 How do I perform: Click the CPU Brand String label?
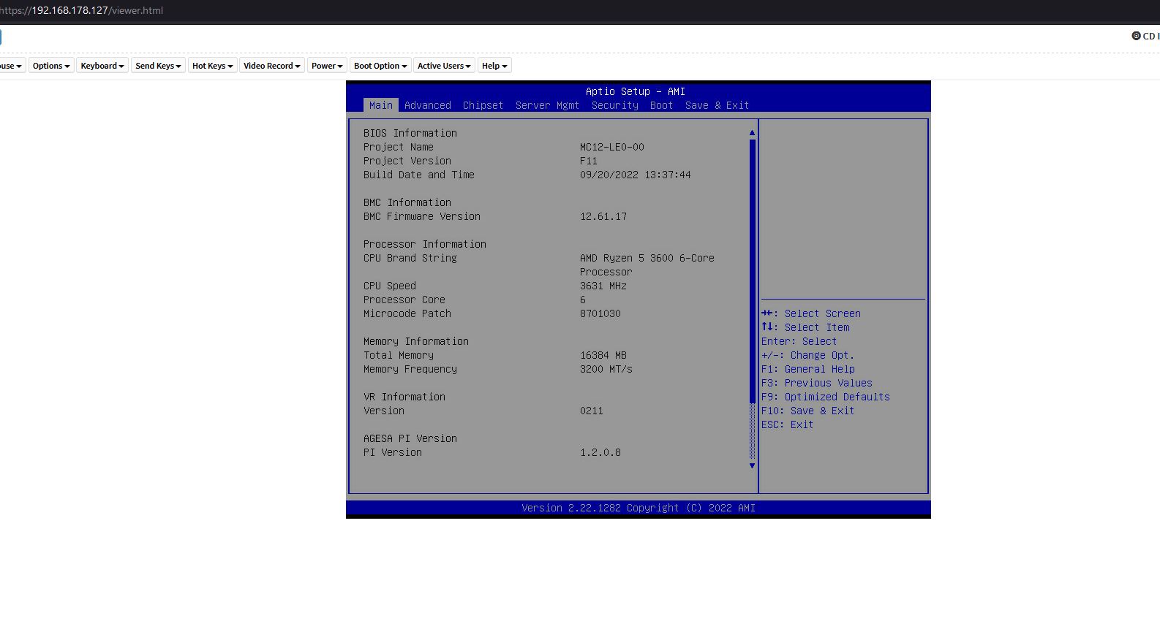pyautogui.click(x=410, y=258)
